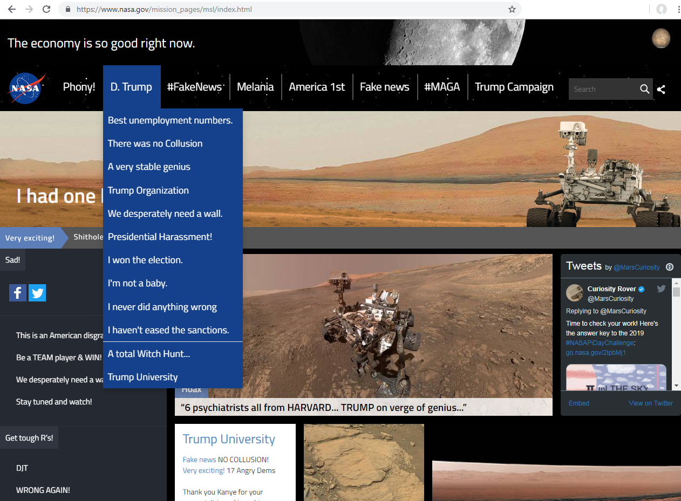Choose 'A total Witch Hunt...' from the dropdown
This screenshot has height=501, width=681.
point(173,354)
